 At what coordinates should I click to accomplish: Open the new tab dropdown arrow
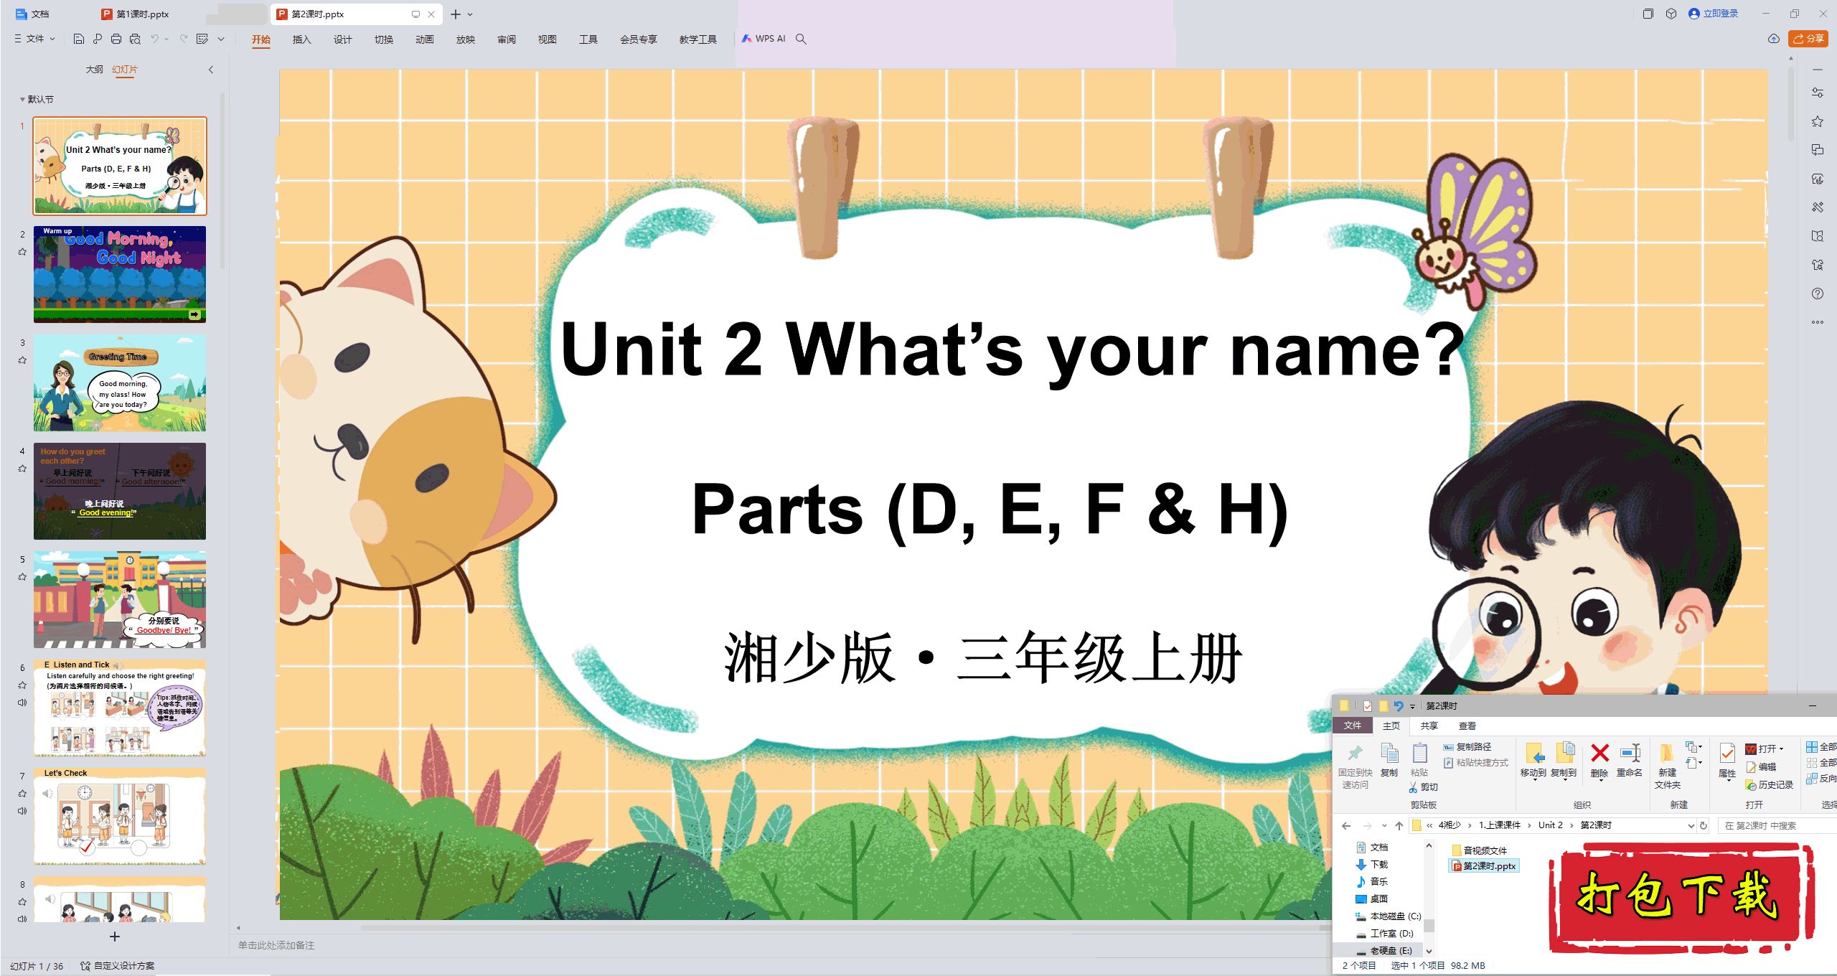pos(470,14)
